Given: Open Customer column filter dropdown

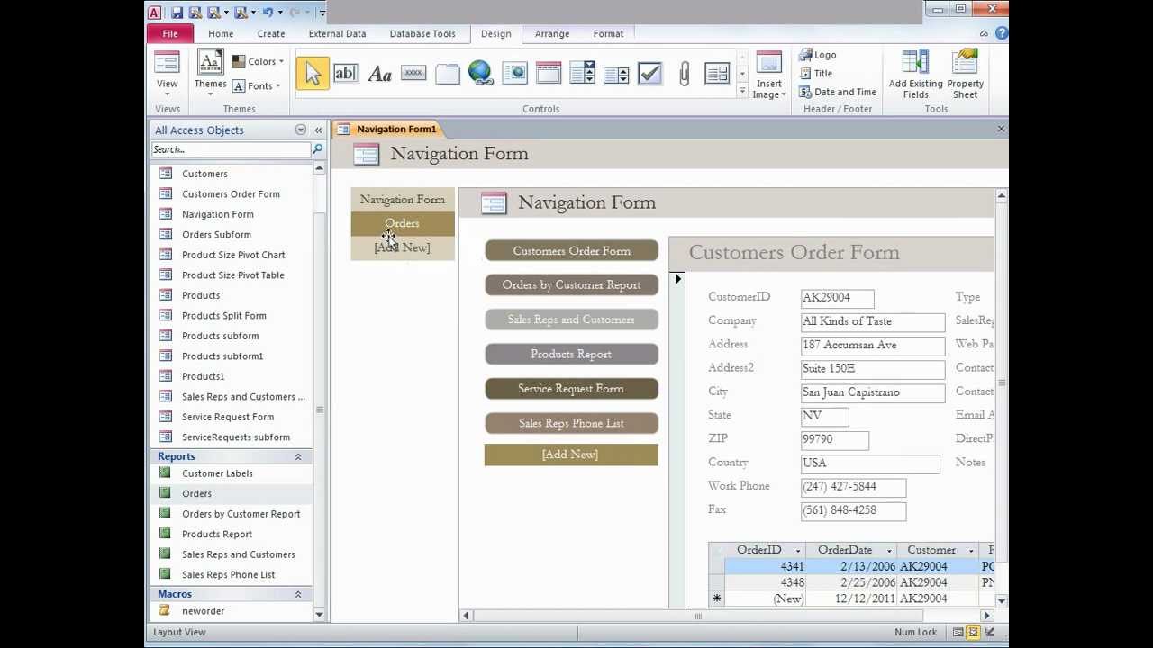Looking at the screenshot, I should click(x=971, y=550).
